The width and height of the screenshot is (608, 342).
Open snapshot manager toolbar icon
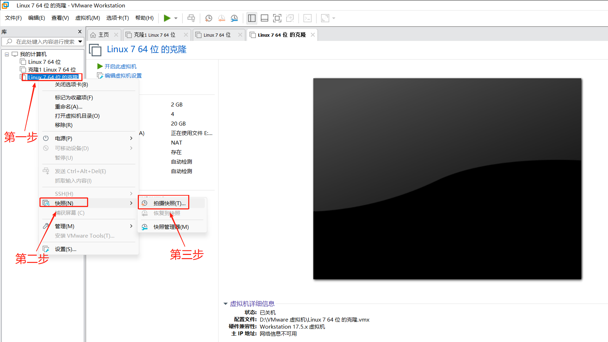234,18
